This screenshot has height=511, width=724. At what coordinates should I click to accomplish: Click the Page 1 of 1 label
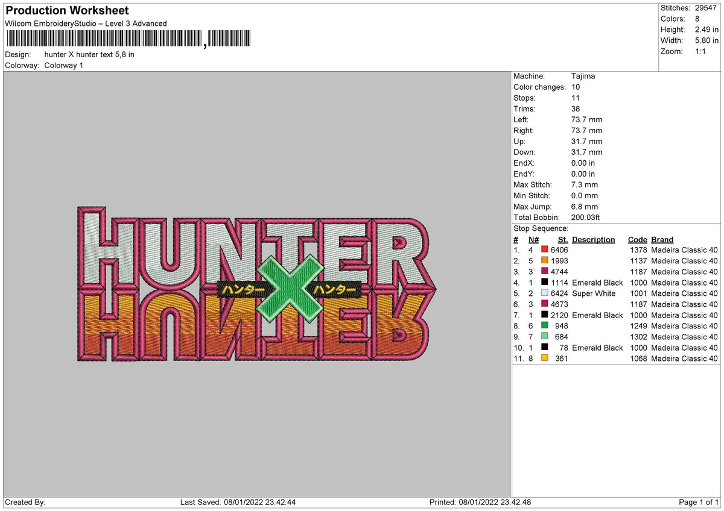pos(698,501)
